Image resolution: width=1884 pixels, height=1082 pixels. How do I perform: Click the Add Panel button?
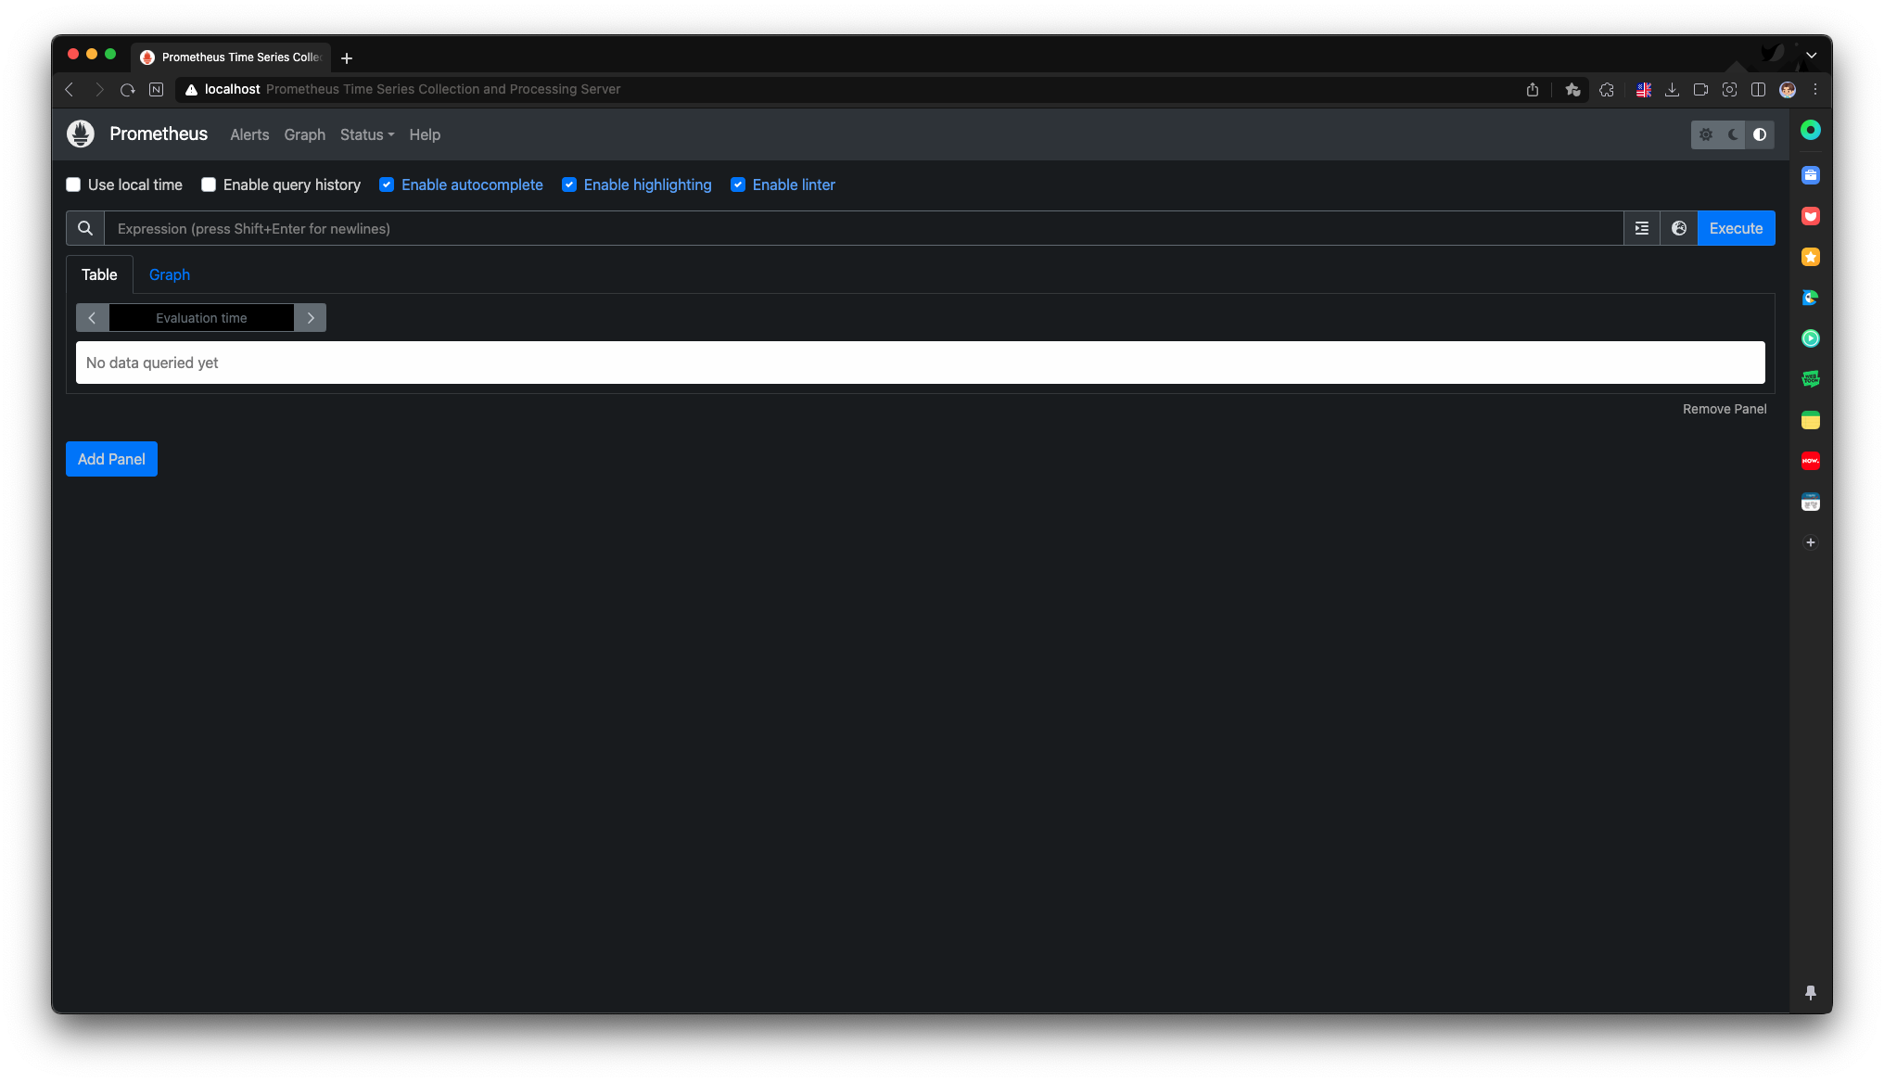tap(111, 459)
